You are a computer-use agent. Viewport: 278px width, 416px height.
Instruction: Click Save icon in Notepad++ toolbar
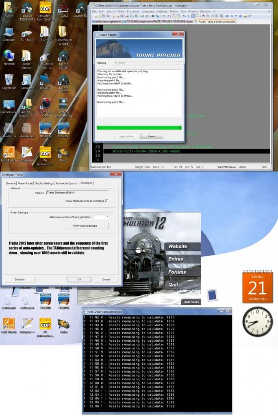[104, 16]
